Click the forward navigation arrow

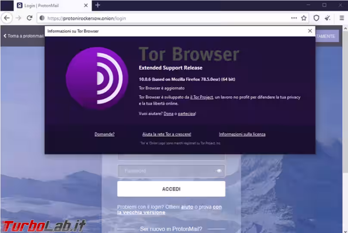(19, 18)
